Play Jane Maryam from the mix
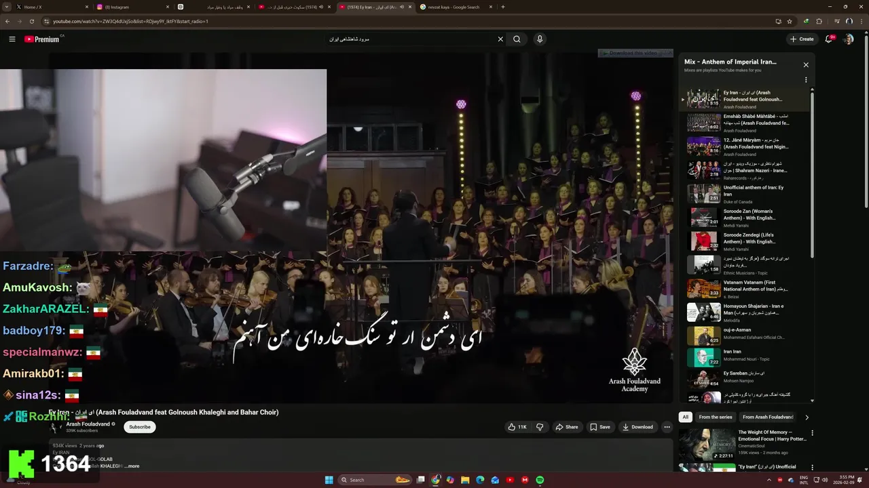The width and height of the screenshot is (869, 488). coord(747,146)
